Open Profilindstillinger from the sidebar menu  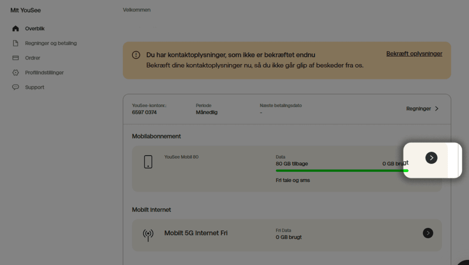[43, 72]
